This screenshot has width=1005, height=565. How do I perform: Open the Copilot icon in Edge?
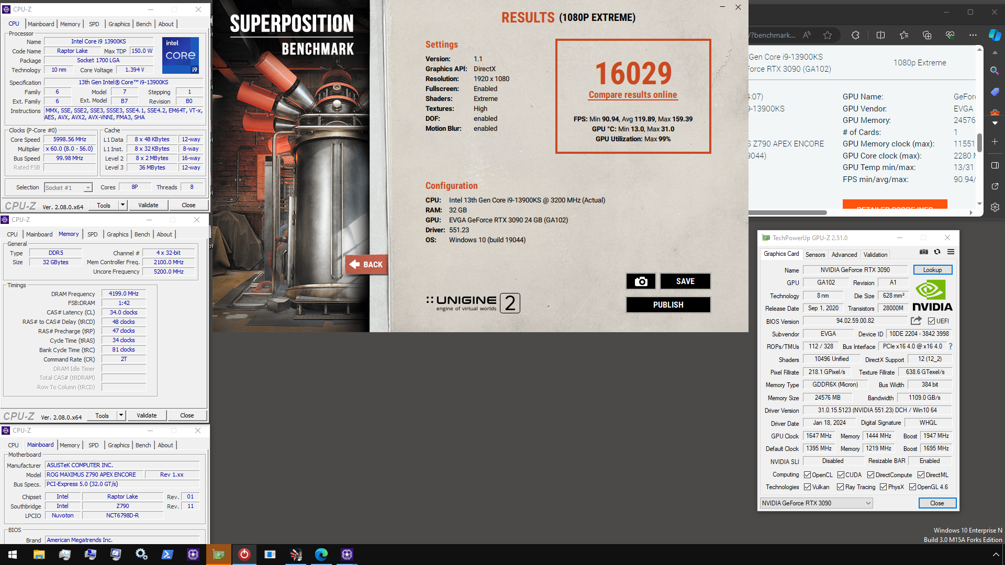pyautogui.click(x=995, y=35)
